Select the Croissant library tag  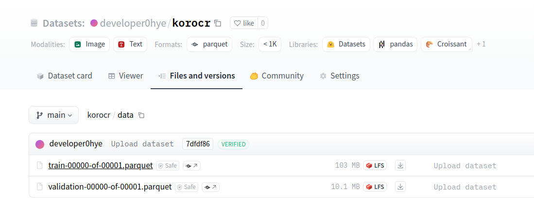click(447, 44)
